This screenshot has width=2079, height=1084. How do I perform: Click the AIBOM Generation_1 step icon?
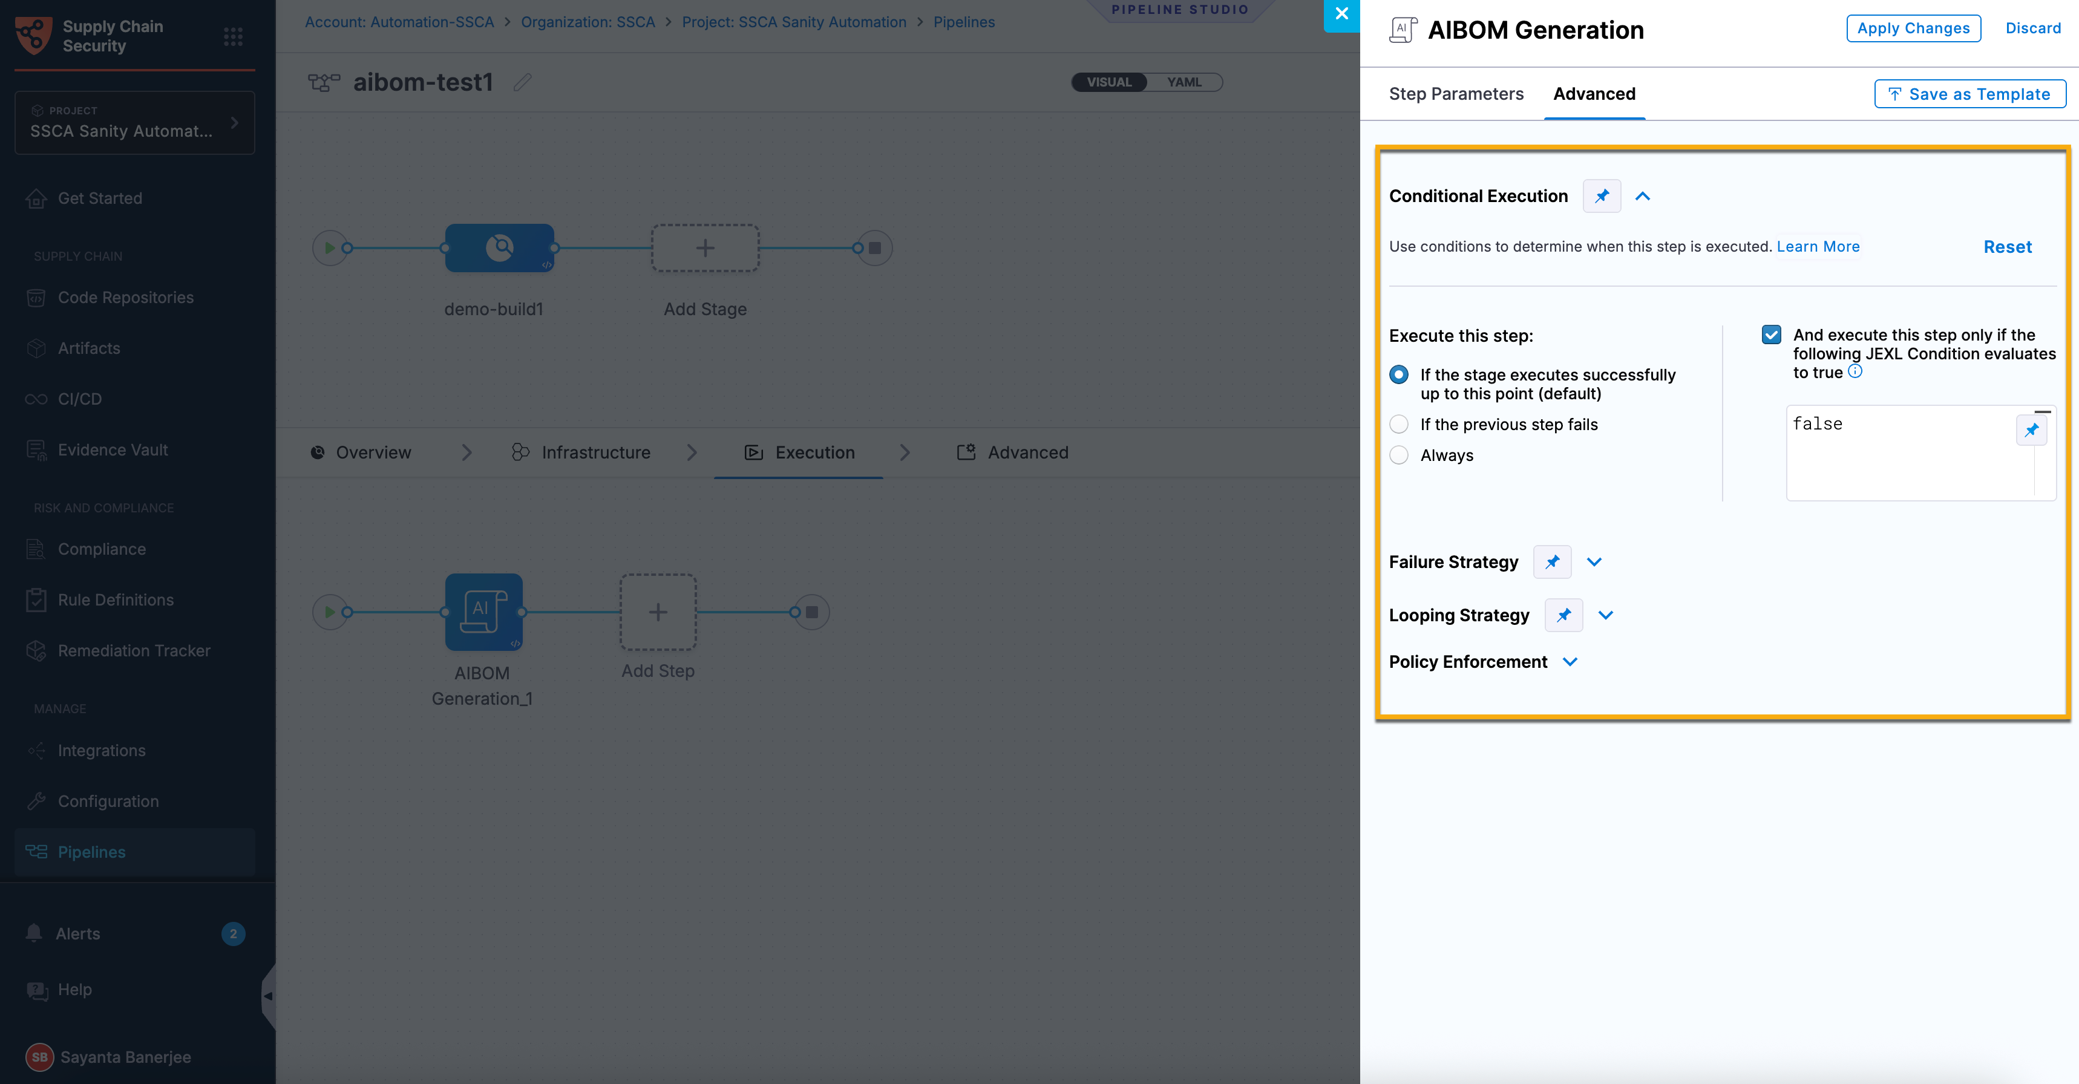coord(483,612)
